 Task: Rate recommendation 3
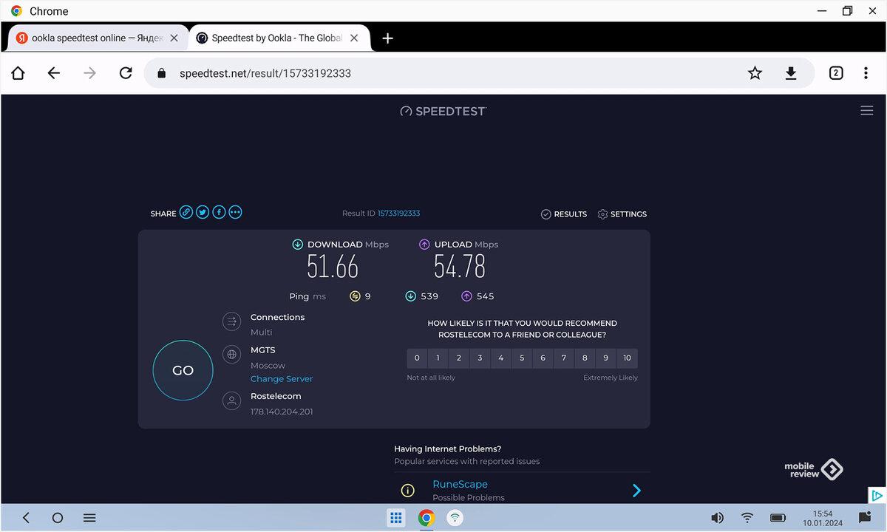[480, 358]
